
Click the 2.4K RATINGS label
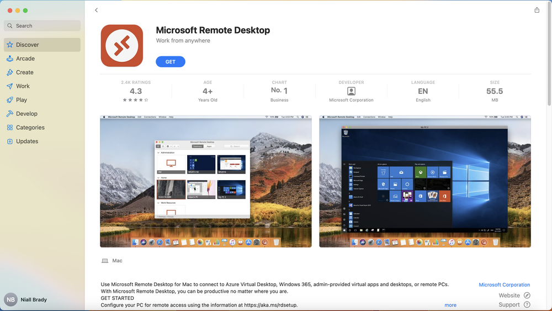click(x=136, y=82)
